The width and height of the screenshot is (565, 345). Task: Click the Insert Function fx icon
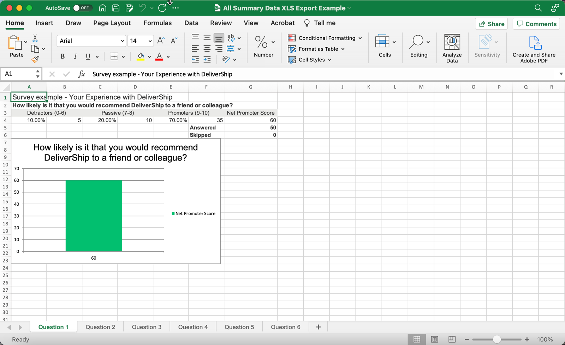tap(81, 74)
